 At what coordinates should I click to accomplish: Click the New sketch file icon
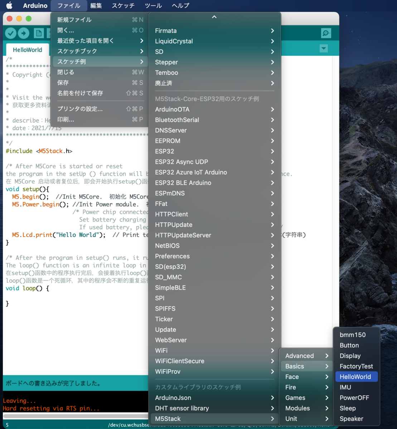[x=39, y=33]
